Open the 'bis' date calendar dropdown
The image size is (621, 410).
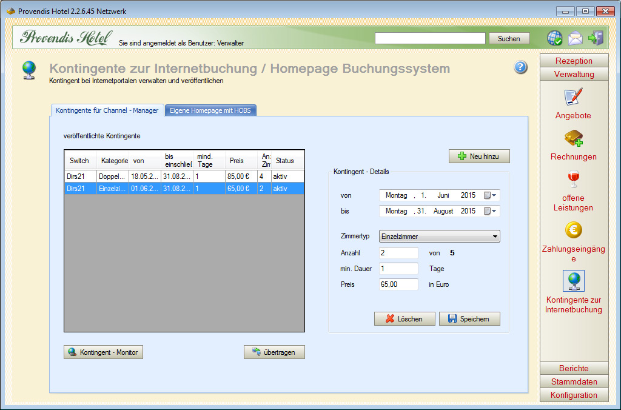(490, 211)
